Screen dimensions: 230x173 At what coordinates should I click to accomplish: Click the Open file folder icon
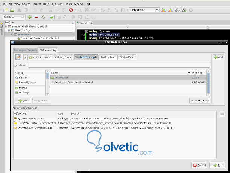coord(12,10)
